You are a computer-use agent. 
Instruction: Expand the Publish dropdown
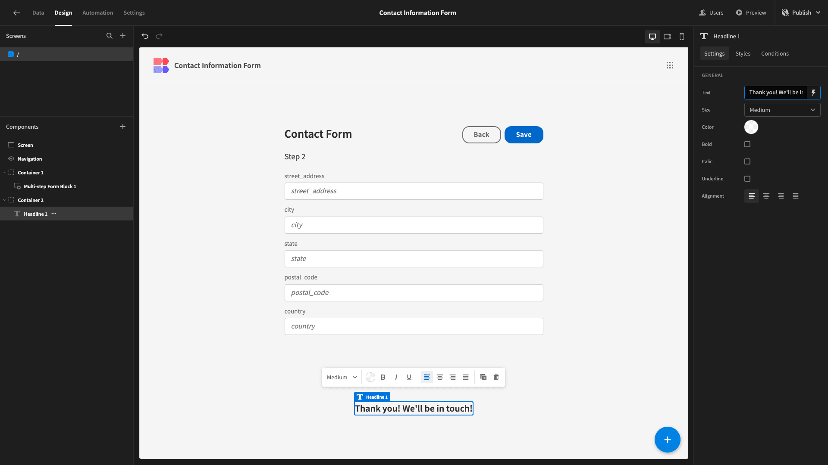click(x=818, y=13)
